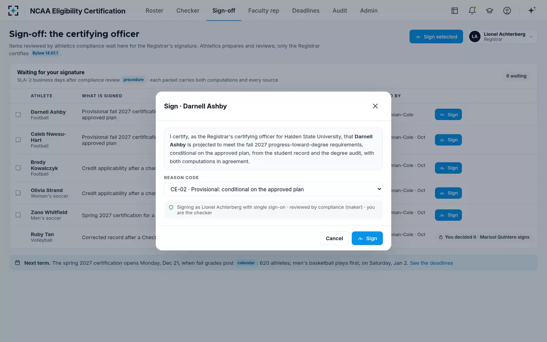Sign the Darnell Ashby row
The image size is (547, 342).
pyautogui.click(x=448, y=114)
